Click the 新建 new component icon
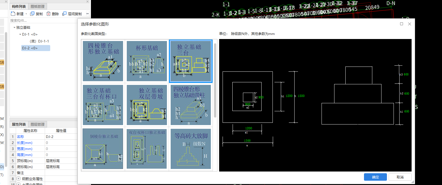The image size is (442, 185). coord(13,14)
